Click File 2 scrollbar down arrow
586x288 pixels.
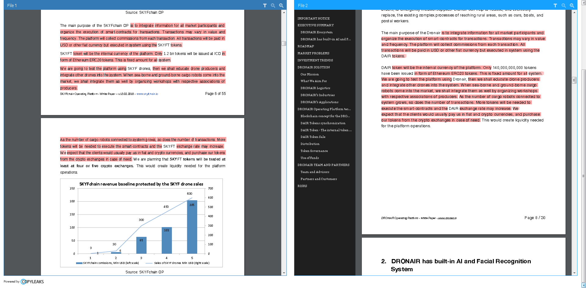(574, 273)
